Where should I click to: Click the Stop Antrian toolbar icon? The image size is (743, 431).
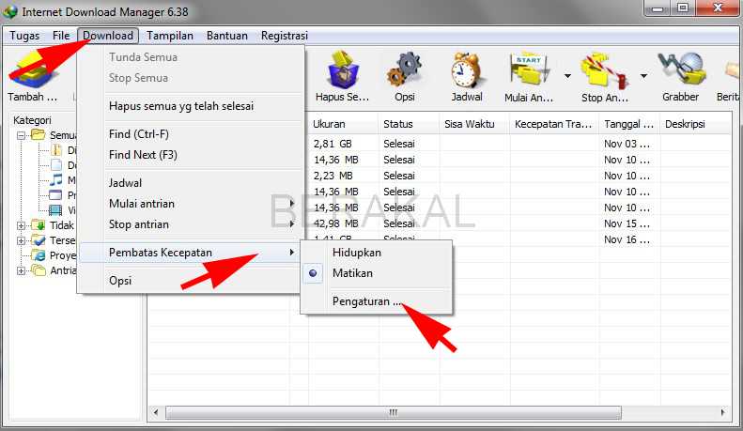click(x=605, y=71)
